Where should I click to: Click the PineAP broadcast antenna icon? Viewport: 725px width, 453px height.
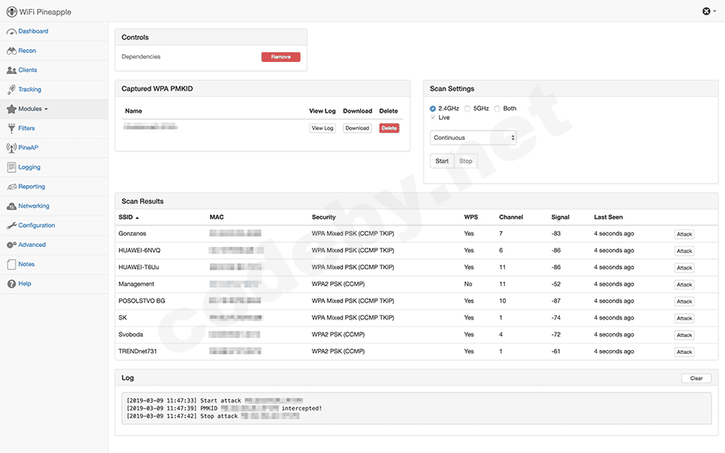pos(11,148)
